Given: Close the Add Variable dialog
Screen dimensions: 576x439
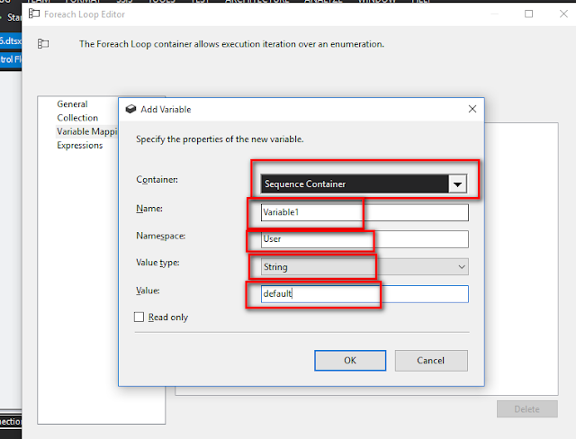Looking at the screenshot, I should [472, 109].
